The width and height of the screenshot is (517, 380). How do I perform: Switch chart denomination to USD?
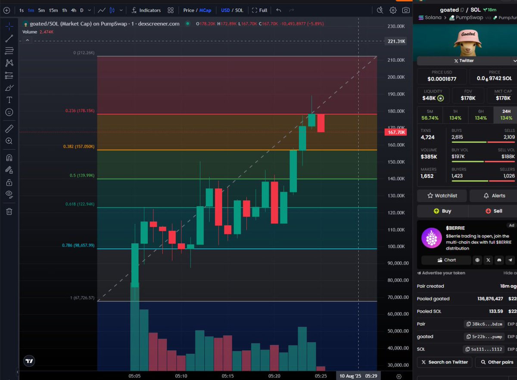pos(225,10)
